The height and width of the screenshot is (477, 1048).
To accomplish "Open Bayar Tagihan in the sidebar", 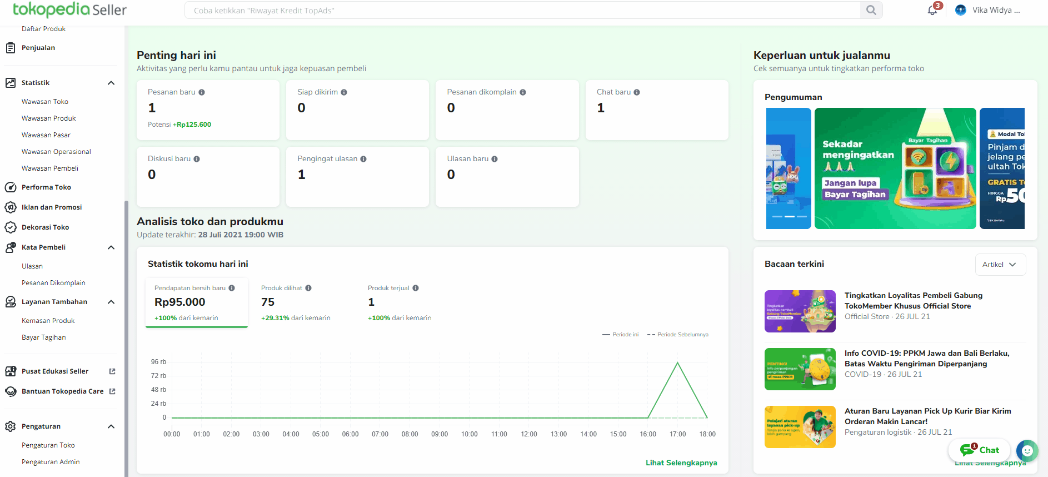I will [44, 337].
